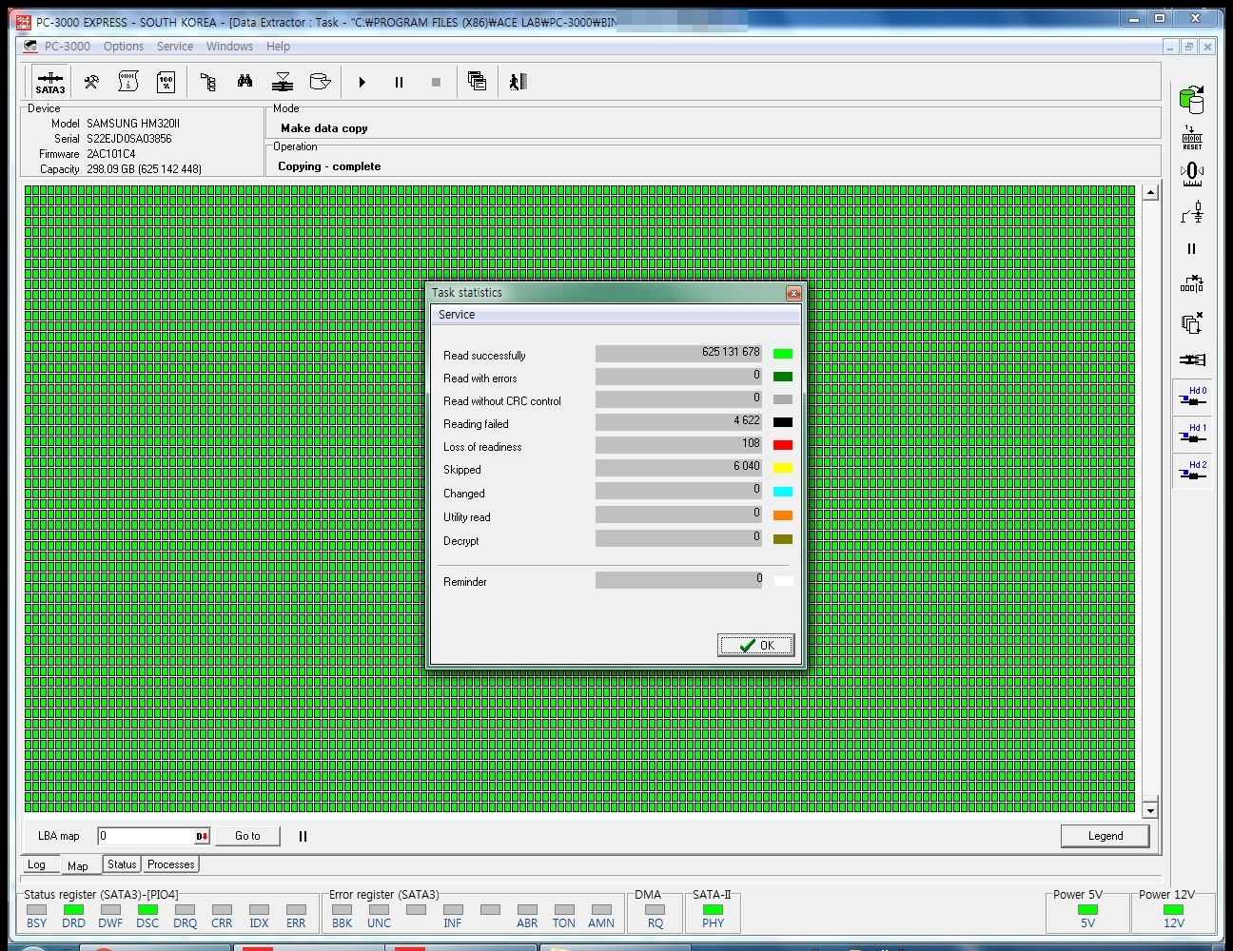The height and width of the screenshot is (951, 1233).
Task: Open the hammer-and-wrench utilities icon
Action: tap(91, 82)
